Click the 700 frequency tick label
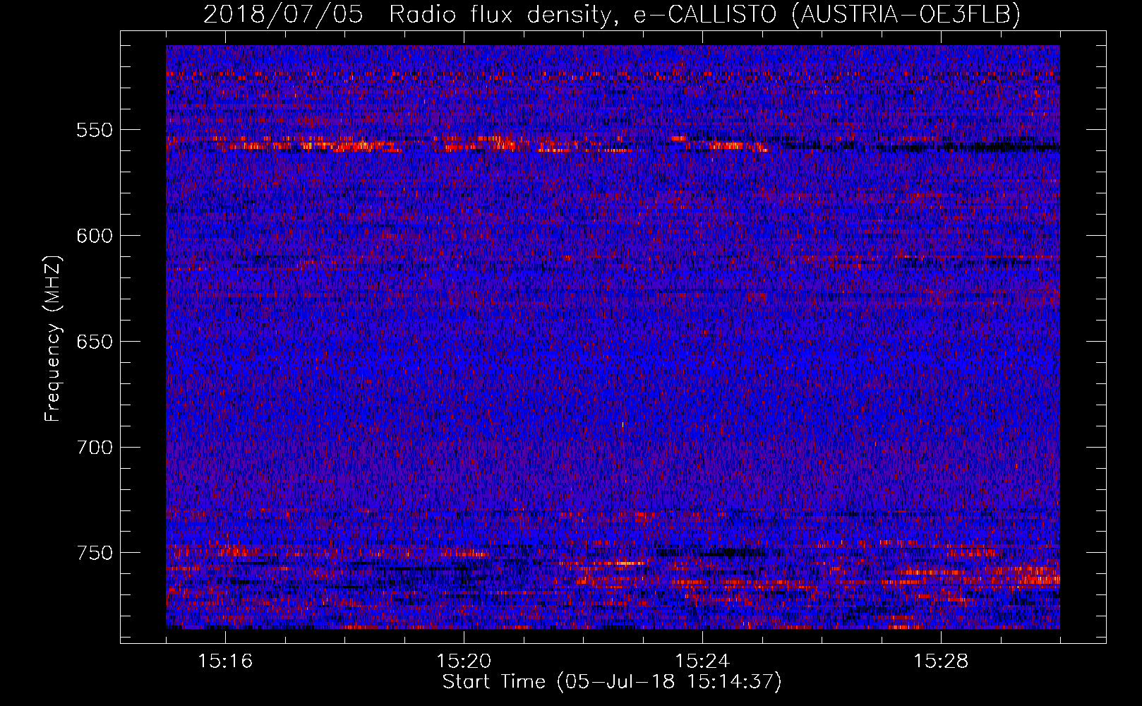 pos(95,448)
